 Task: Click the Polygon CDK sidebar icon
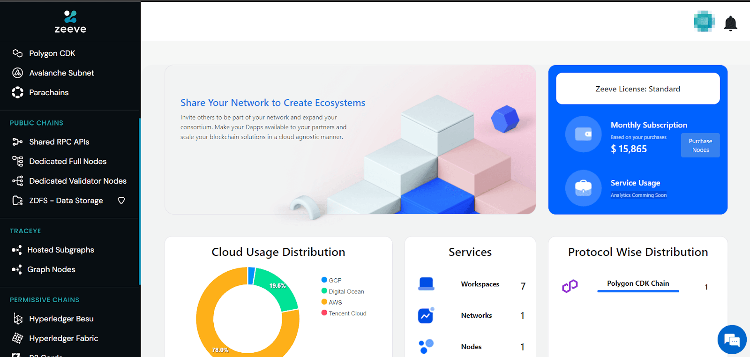coord(17,53)
